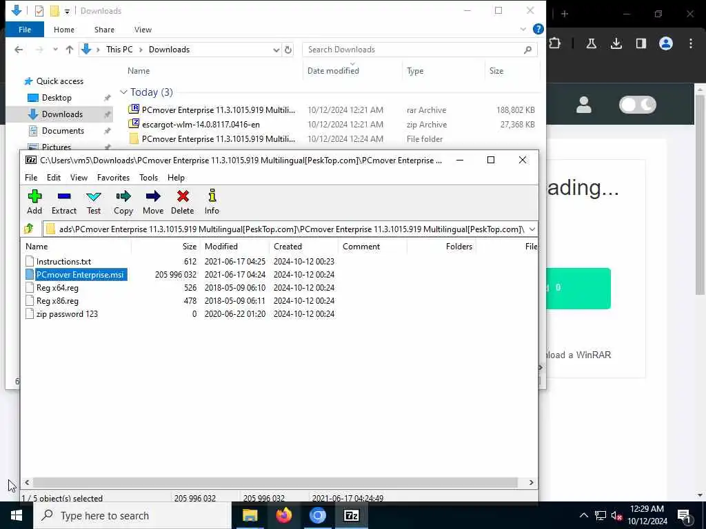706x529 pixels.
Task: Click This PC in Explorer breadcrumb
Action: 119,50
